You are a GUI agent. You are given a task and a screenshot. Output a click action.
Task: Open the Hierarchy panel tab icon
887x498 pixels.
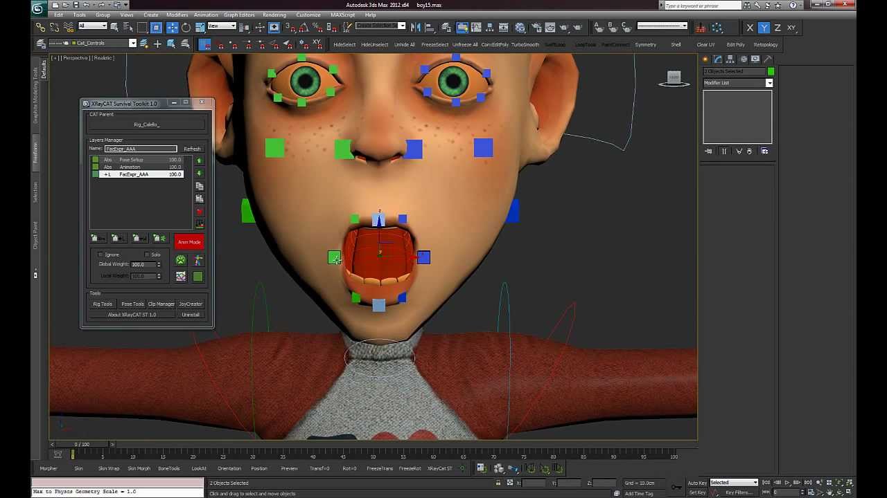pyautogui.click(x=730, y=59)
